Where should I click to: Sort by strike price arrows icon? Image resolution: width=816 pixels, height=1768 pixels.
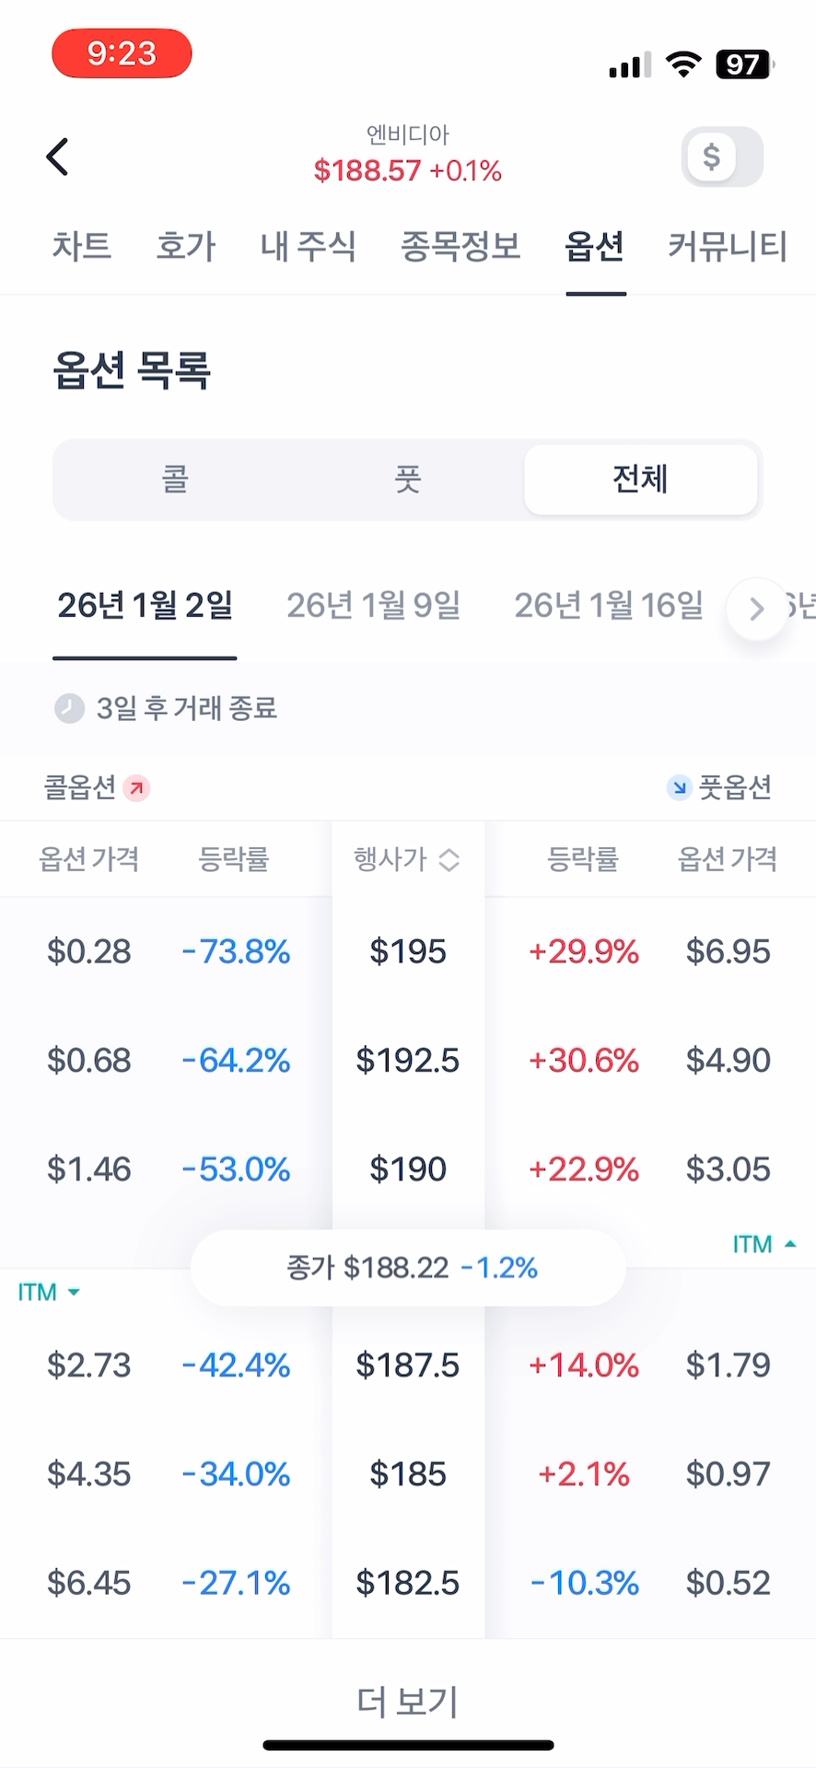click(449, 860)
